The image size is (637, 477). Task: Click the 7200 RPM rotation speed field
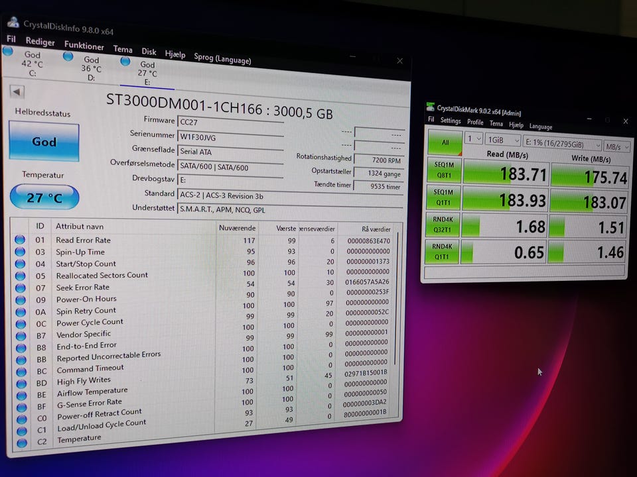[x=379, y=160]
